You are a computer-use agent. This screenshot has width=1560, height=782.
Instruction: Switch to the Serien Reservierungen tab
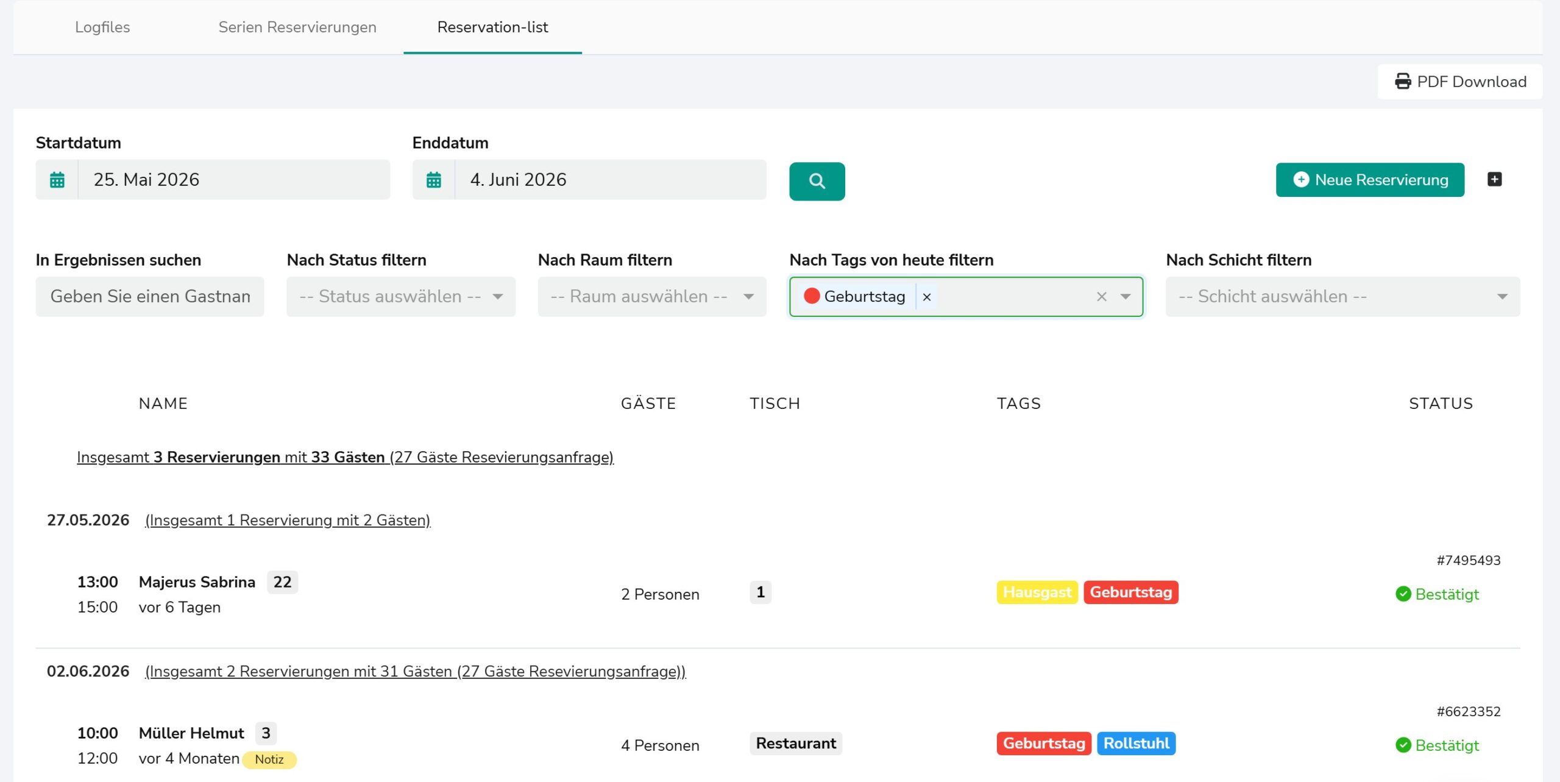coord(297,27)
